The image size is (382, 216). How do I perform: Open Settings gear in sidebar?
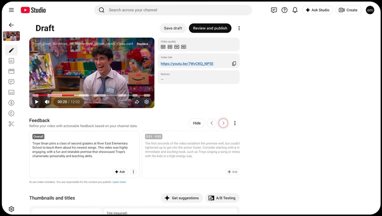pyautogui.click(x=11, y=209)
